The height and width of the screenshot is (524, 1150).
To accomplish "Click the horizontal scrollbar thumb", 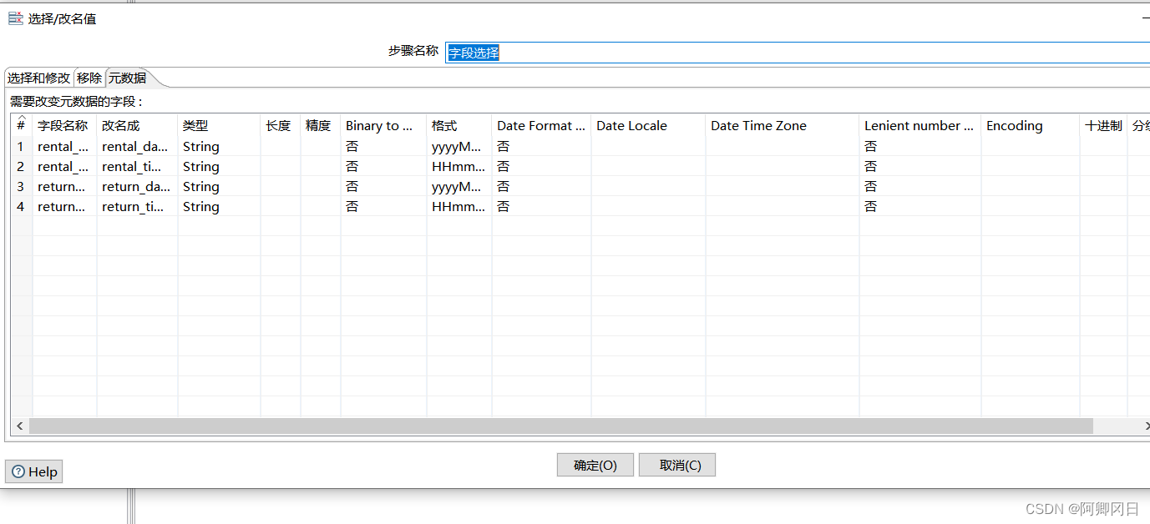I will [x=560, y=426].
